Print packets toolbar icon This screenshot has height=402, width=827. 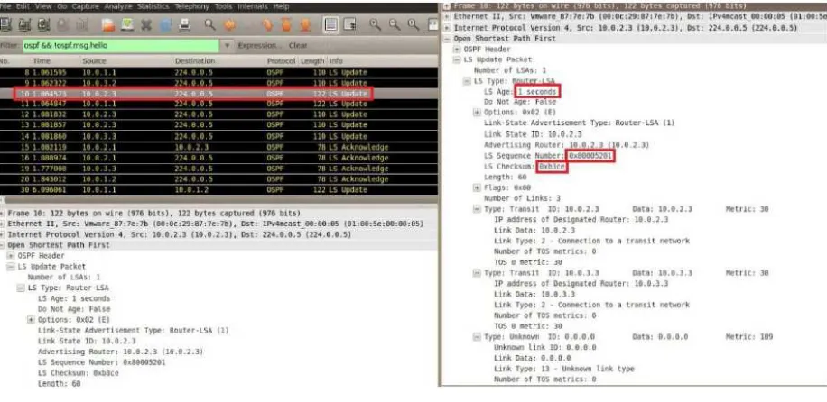[x=184, y=24]
